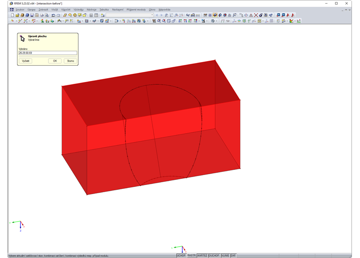Click OK in Upravit plochu panel
The width and height of the screenshot is (360, 258).
pos(55,61)
